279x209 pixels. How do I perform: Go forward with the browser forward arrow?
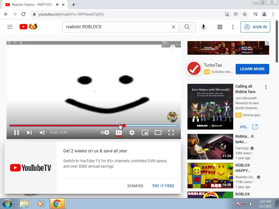point(15,14)
